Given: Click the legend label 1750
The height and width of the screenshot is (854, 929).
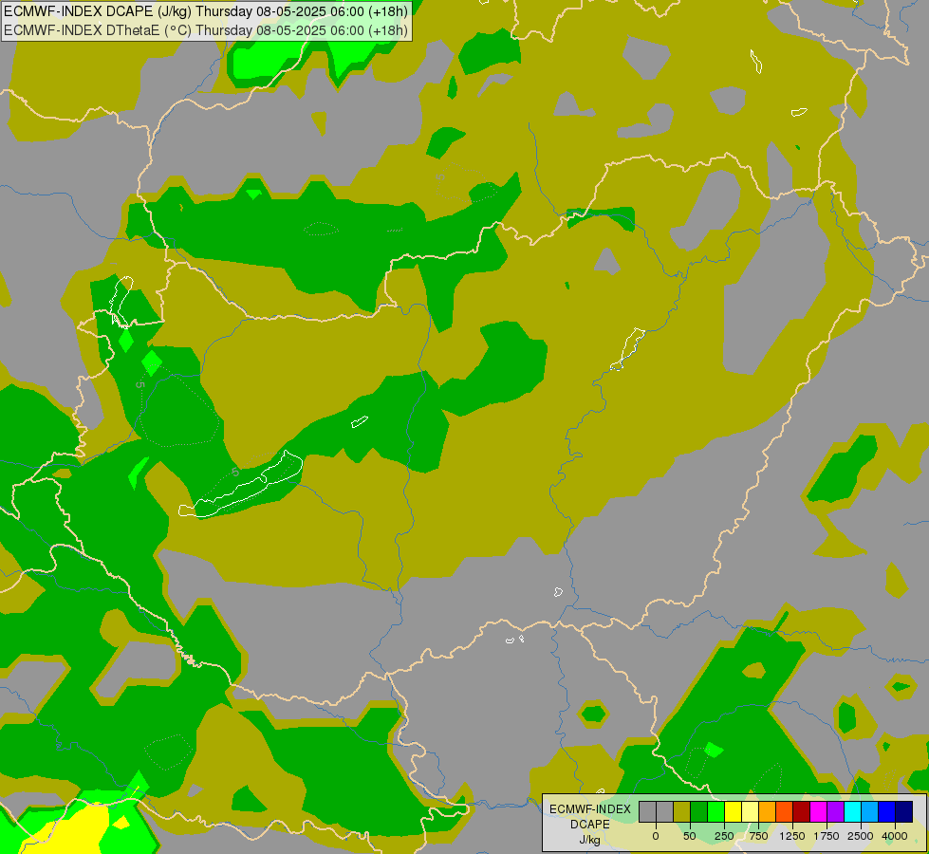Looking at the screenshot, I should click(827, 836).
